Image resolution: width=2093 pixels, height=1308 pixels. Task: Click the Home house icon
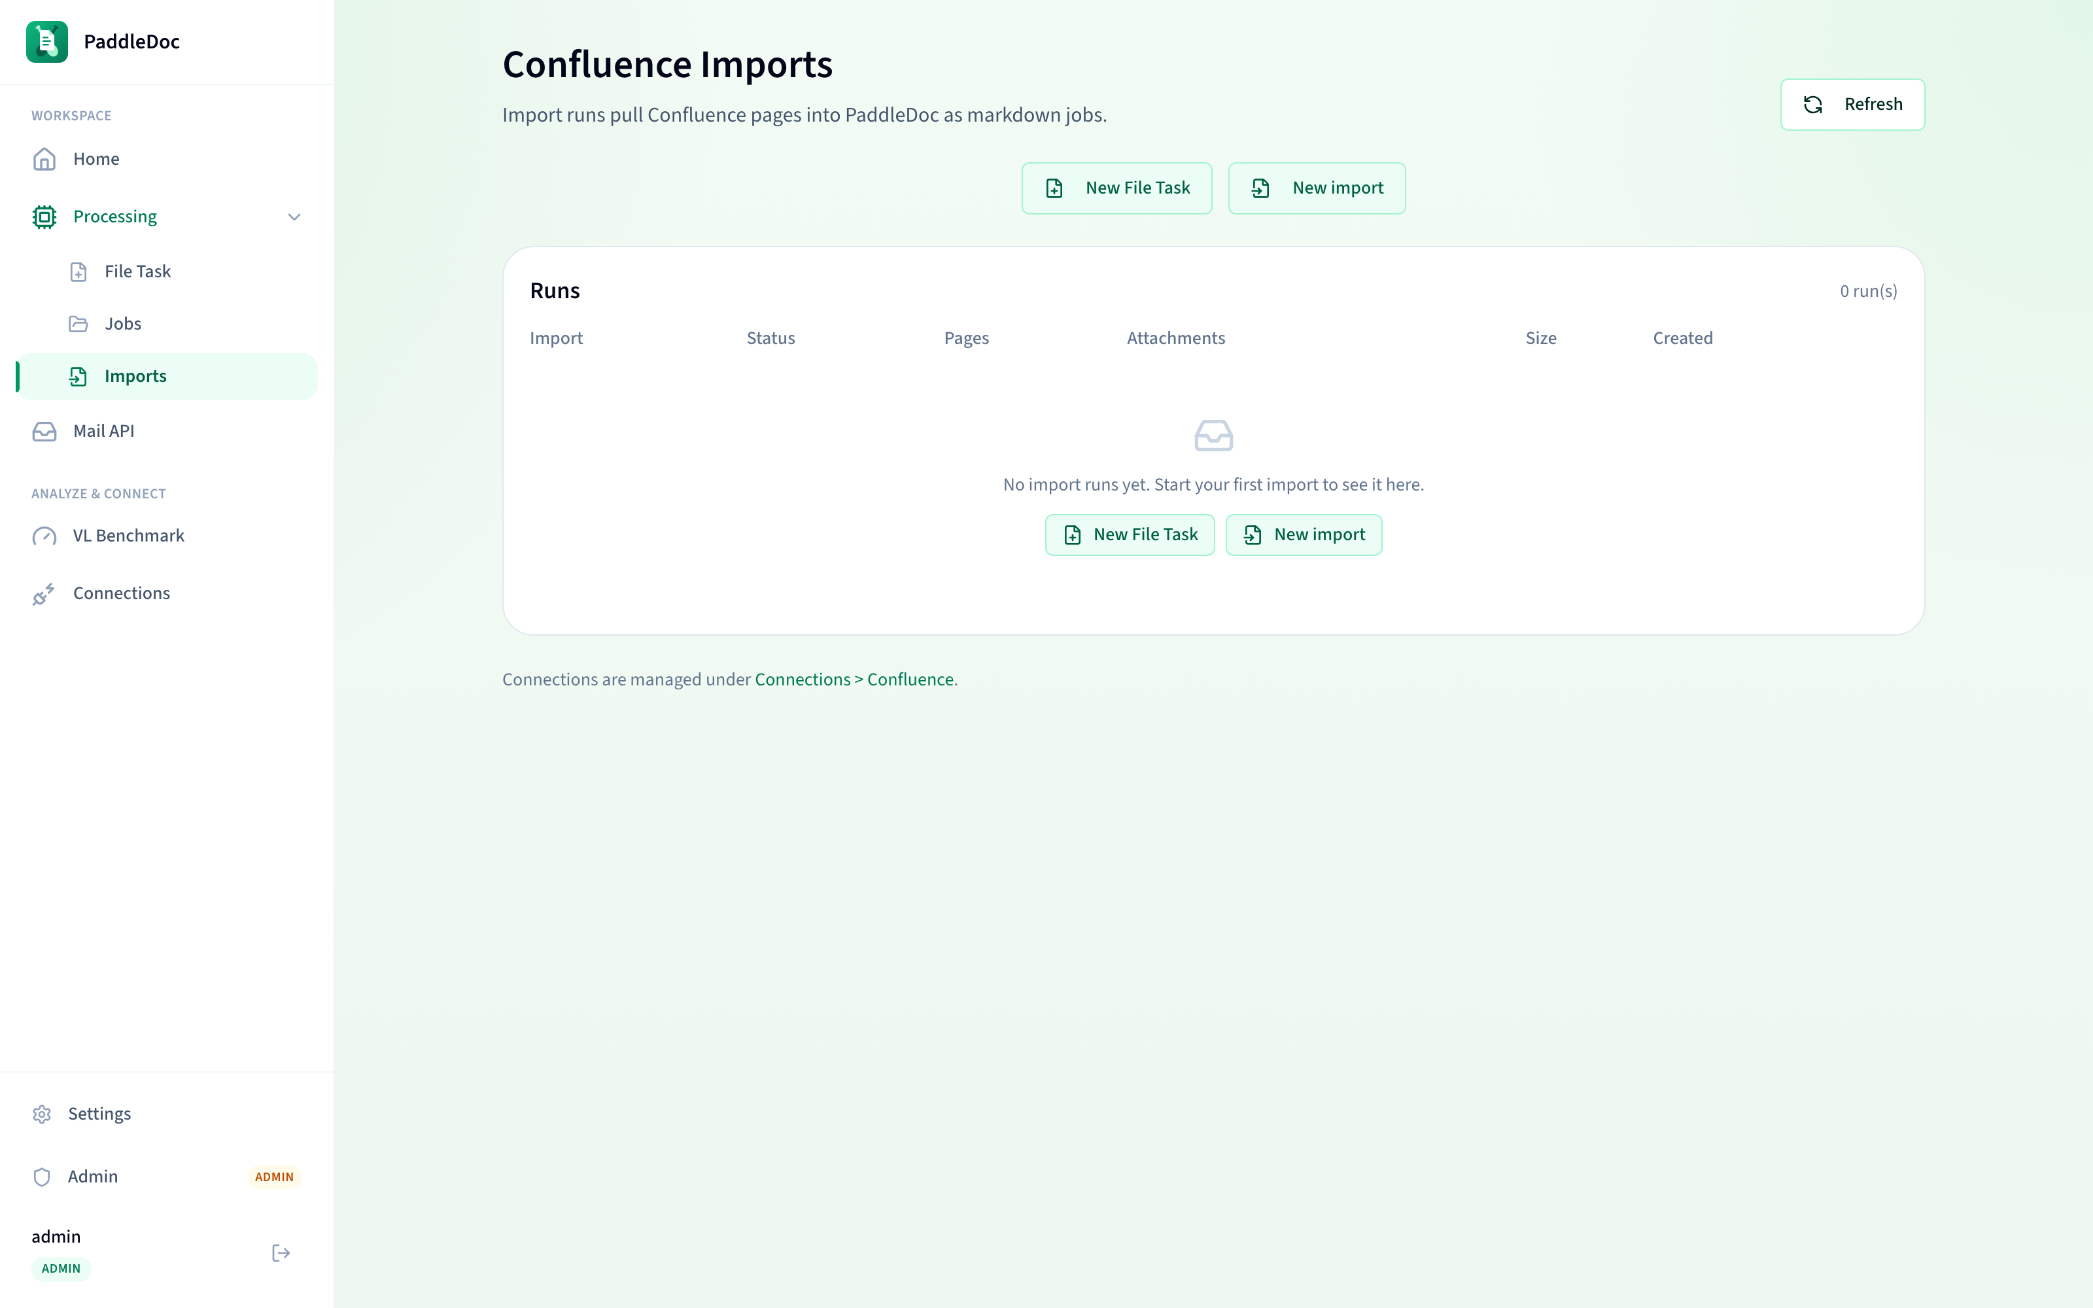[x=44, y=159]
